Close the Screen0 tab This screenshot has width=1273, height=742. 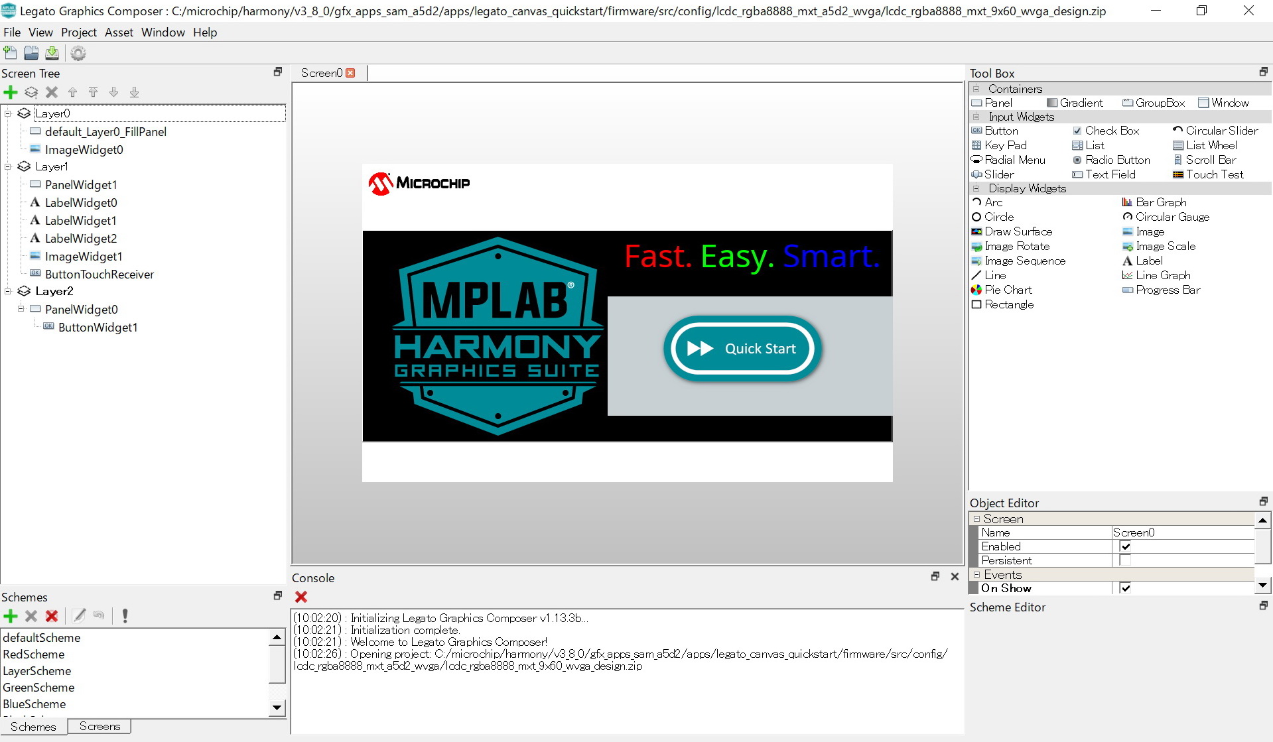(350, 73)
